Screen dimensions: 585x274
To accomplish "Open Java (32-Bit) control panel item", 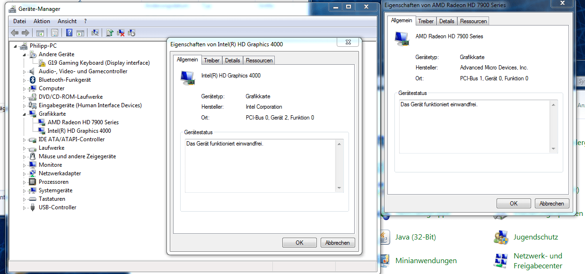I will click(415, 237).
